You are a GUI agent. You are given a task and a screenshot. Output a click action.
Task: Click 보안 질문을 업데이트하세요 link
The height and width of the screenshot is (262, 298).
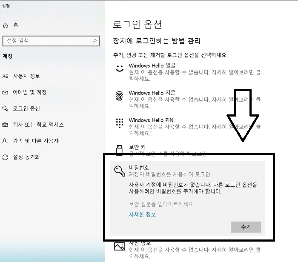tap(161, 204)
